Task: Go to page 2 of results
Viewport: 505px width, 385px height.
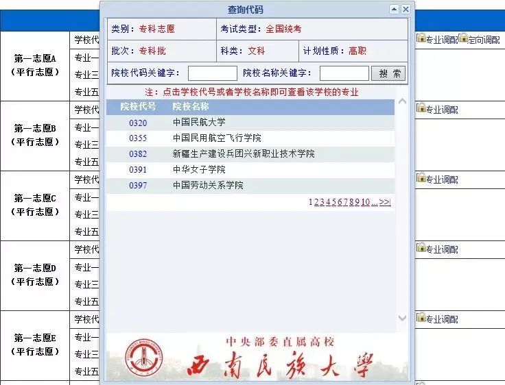Action: [x=316, y=202]
